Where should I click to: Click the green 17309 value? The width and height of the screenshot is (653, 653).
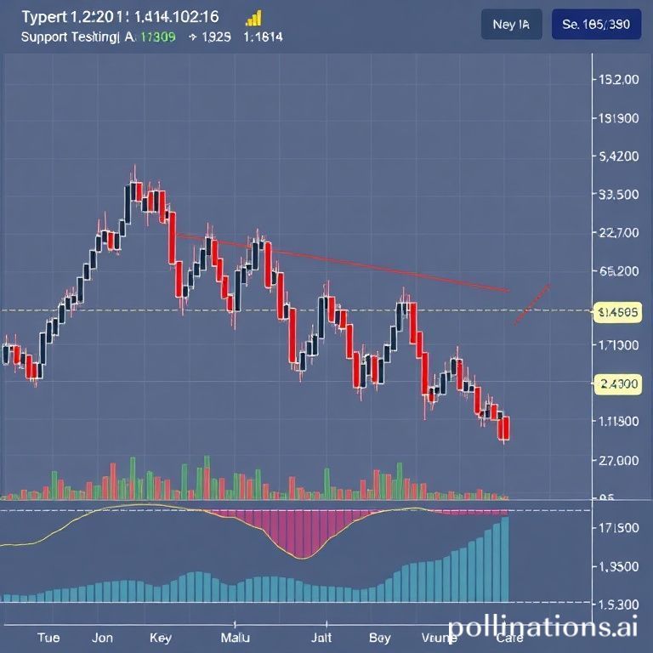point(157,37)
